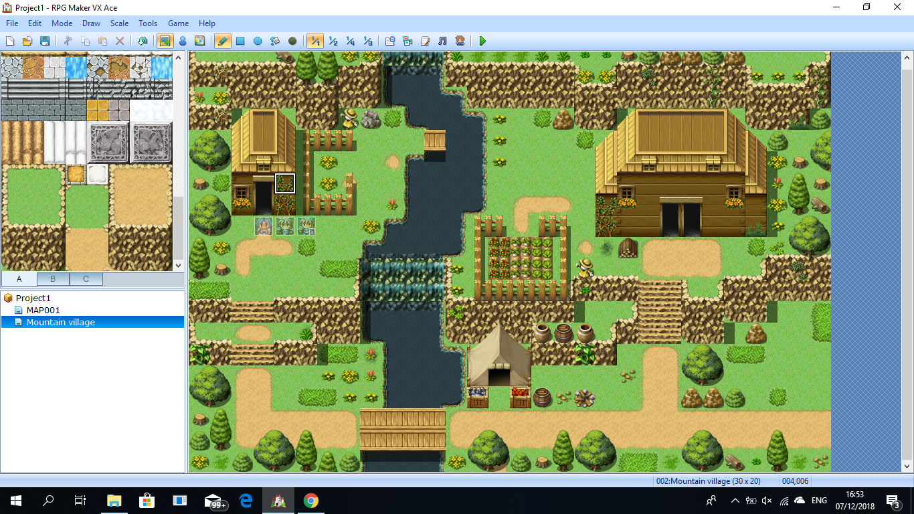Click the map view scroll-down arrow

coord(907,466)
